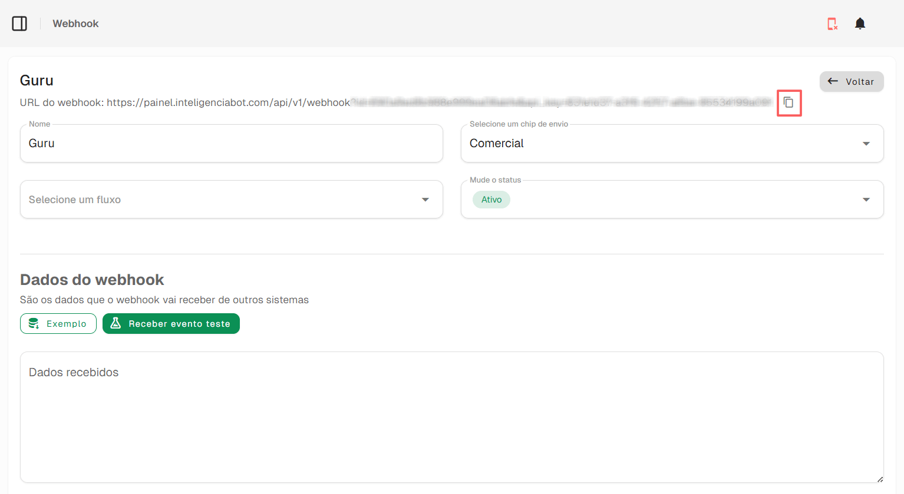Toggle the sidebar panel icon
The image size is (904, 494).
pyautogui.click(x=19, y=23)
